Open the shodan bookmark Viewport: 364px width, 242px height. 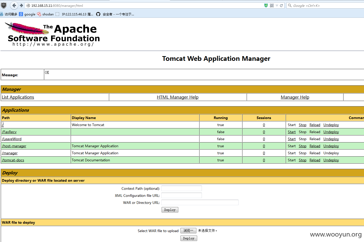tap(45, 14)
